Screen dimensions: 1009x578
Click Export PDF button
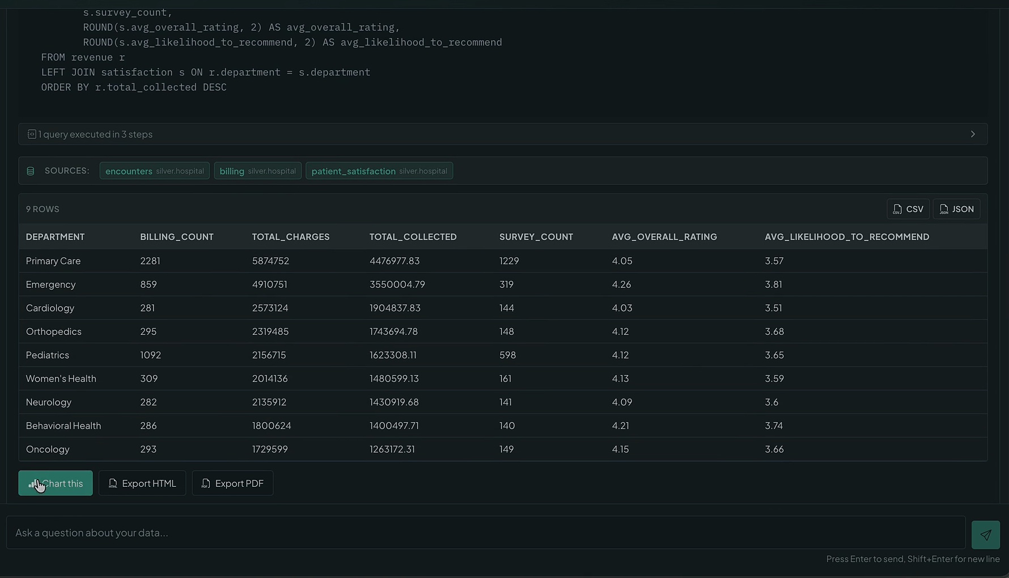[232, 483]
